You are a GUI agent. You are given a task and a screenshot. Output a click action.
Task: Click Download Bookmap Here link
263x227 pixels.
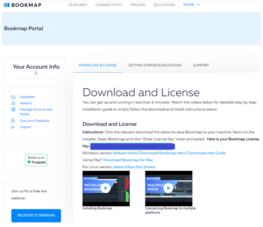coord(163,153)
